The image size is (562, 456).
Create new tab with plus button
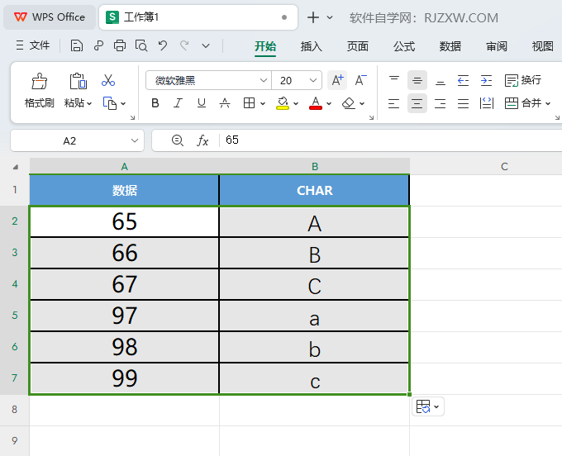point(313,17)
